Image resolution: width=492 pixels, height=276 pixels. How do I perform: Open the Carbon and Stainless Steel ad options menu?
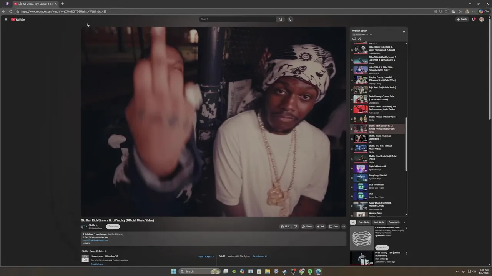407,228
